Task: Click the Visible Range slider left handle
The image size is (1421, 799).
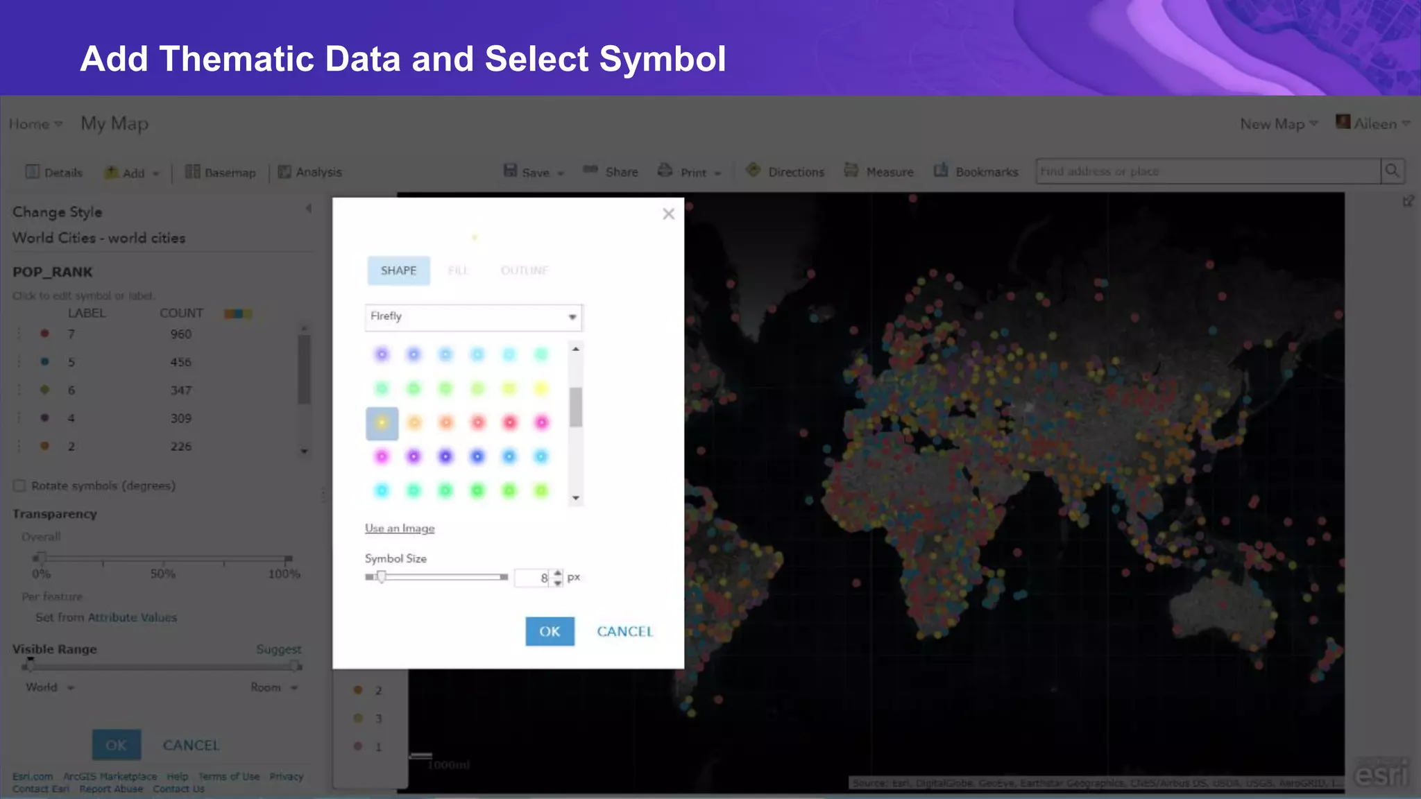Action: (x=29, y=666)
